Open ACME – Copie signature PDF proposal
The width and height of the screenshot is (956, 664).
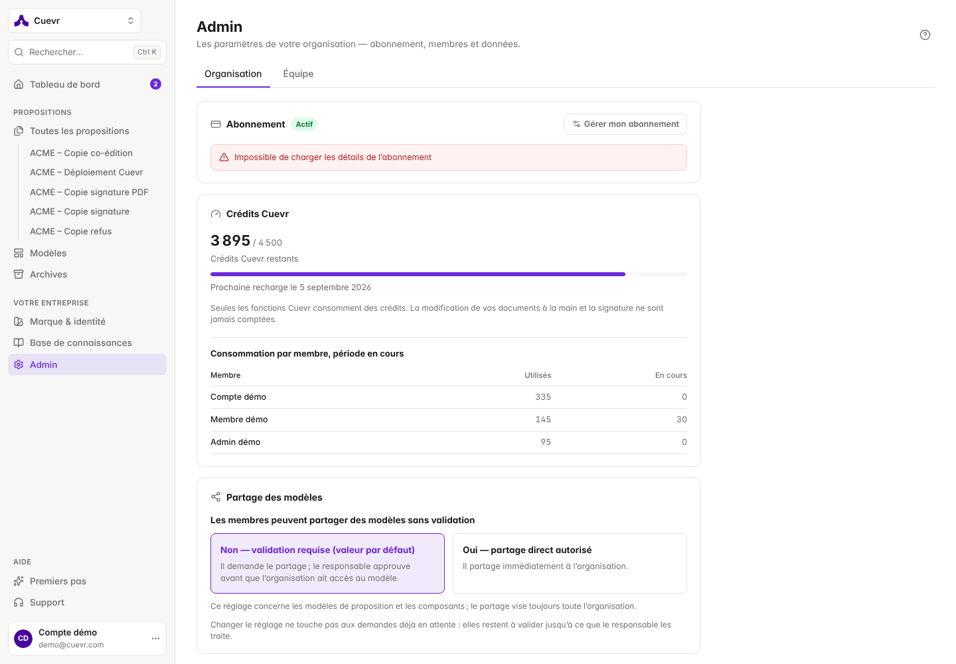point(89,192)
